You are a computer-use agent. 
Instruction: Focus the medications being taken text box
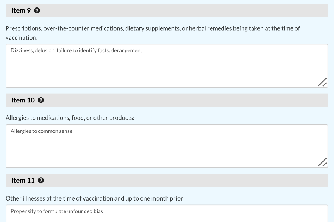[166, 70]
